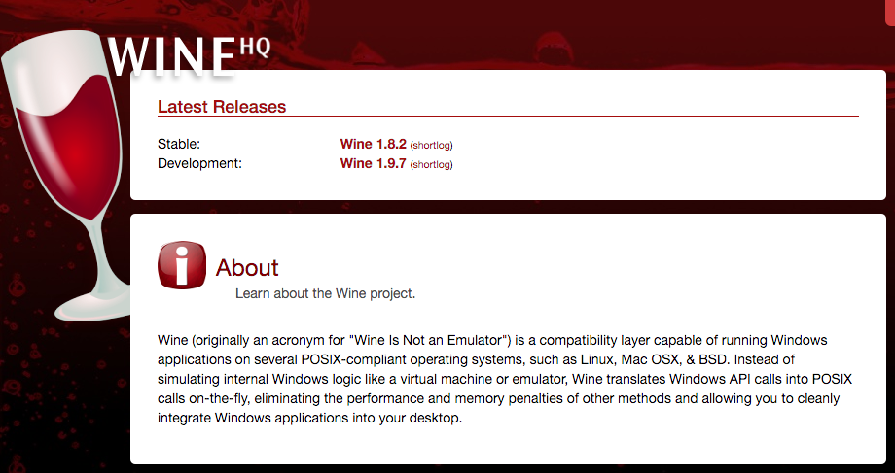Viewport: 895px width, 473px height.
Task: Click the red About info icon
Action: (182, 265)
